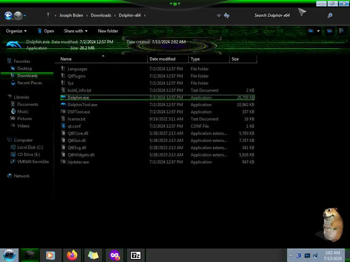Image resolution: width=350 pixels, height=262 pixels.
Task: Open the view options dropdown arrow
Action: 318,31
